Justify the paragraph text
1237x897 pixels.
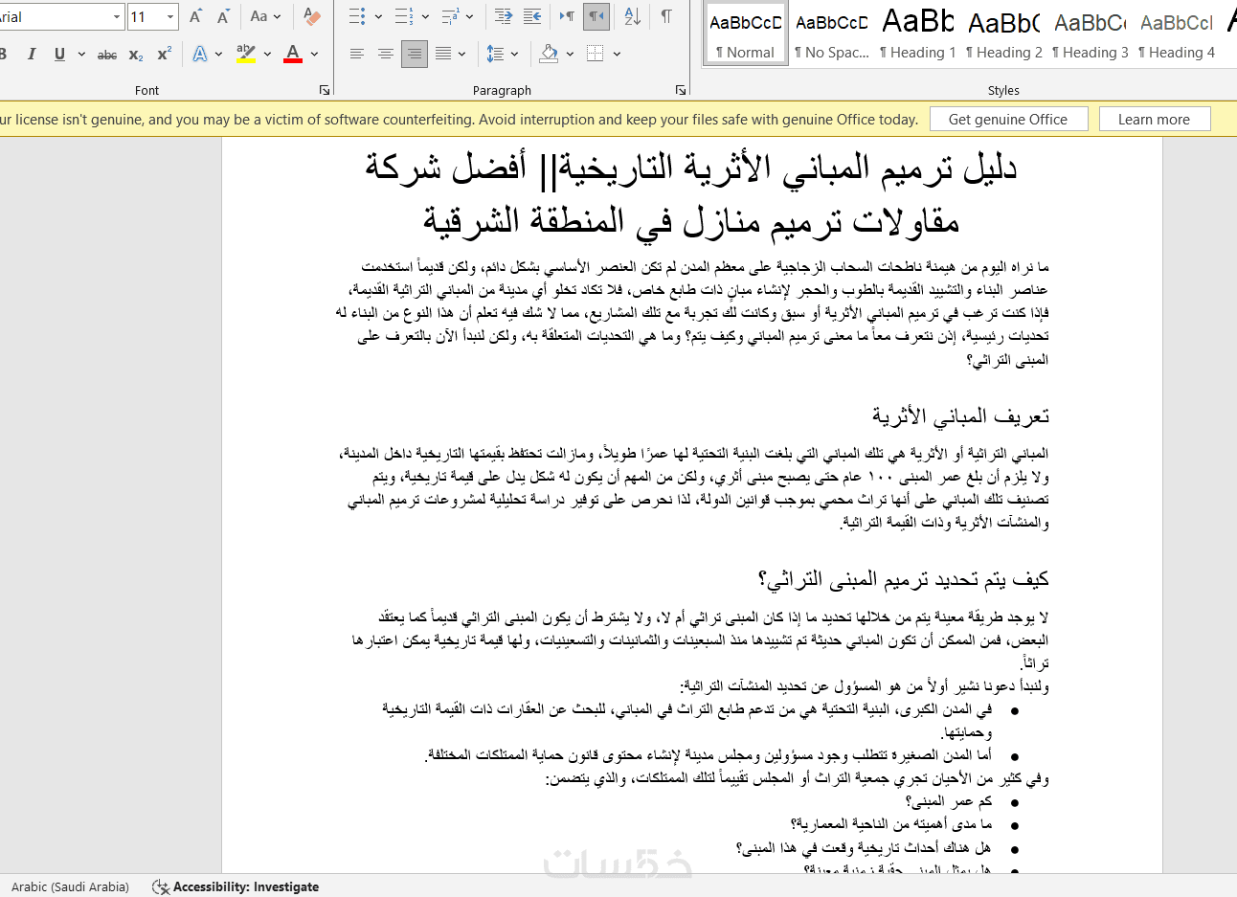point(443,55)
